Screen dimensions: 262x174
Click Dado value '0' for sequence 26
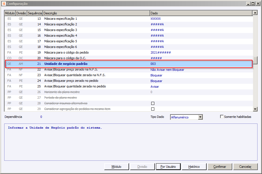(152, 92)
